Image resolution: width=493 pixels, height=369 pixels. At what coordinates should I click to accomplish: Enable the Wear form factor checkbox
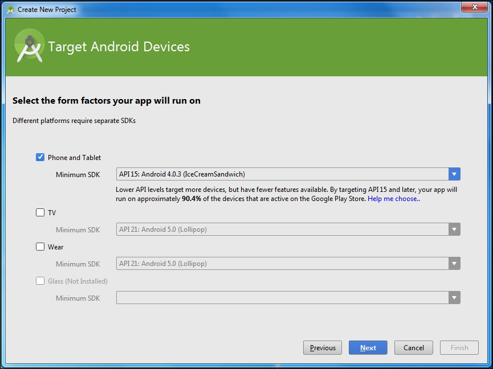pos(40,247)
